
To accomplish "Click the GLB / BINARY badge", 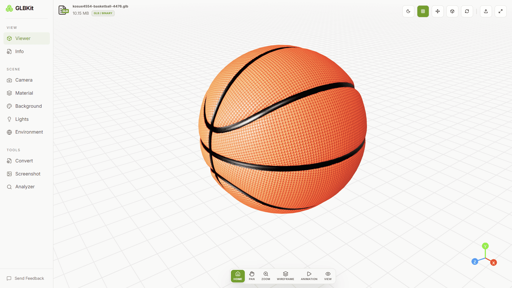I will [x=103, y=13].
